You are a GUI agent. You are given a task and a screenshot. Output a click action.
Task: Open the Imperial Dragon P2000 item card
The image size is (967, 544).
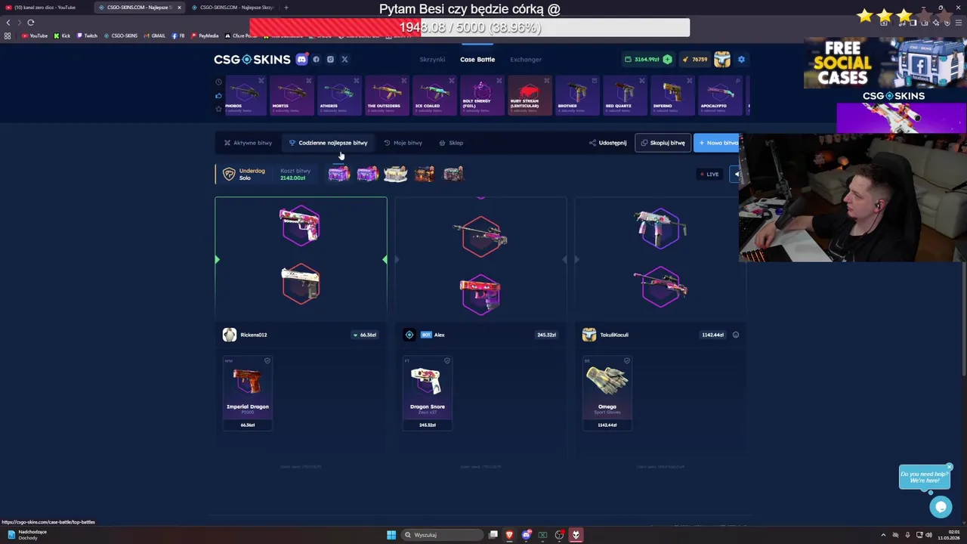pos(248,393)
